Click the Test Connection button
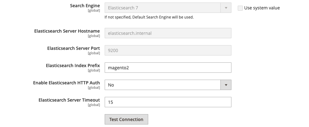The image size is (309, 127). coord(126,119)
